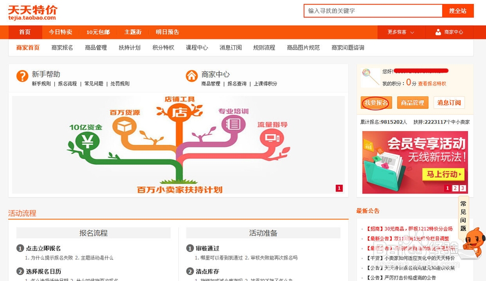The height and width of the screenshot is (281, 486).
Task: Select 规则流程 in the submenu
Action: click(264, 48)
